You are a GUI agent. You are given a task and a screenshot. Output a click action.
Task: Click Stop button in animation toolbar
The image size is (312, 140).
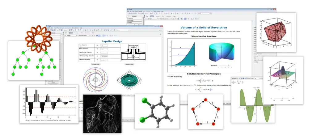242,78
